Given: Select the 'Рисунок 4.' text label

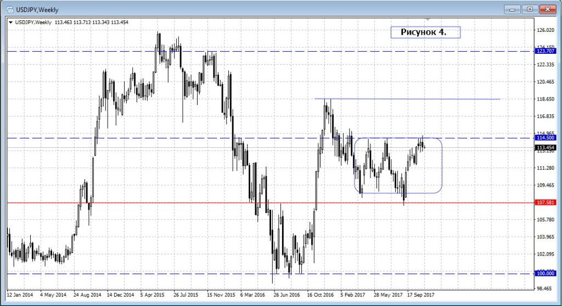Looking at the screenshot, I should point(425,32).
